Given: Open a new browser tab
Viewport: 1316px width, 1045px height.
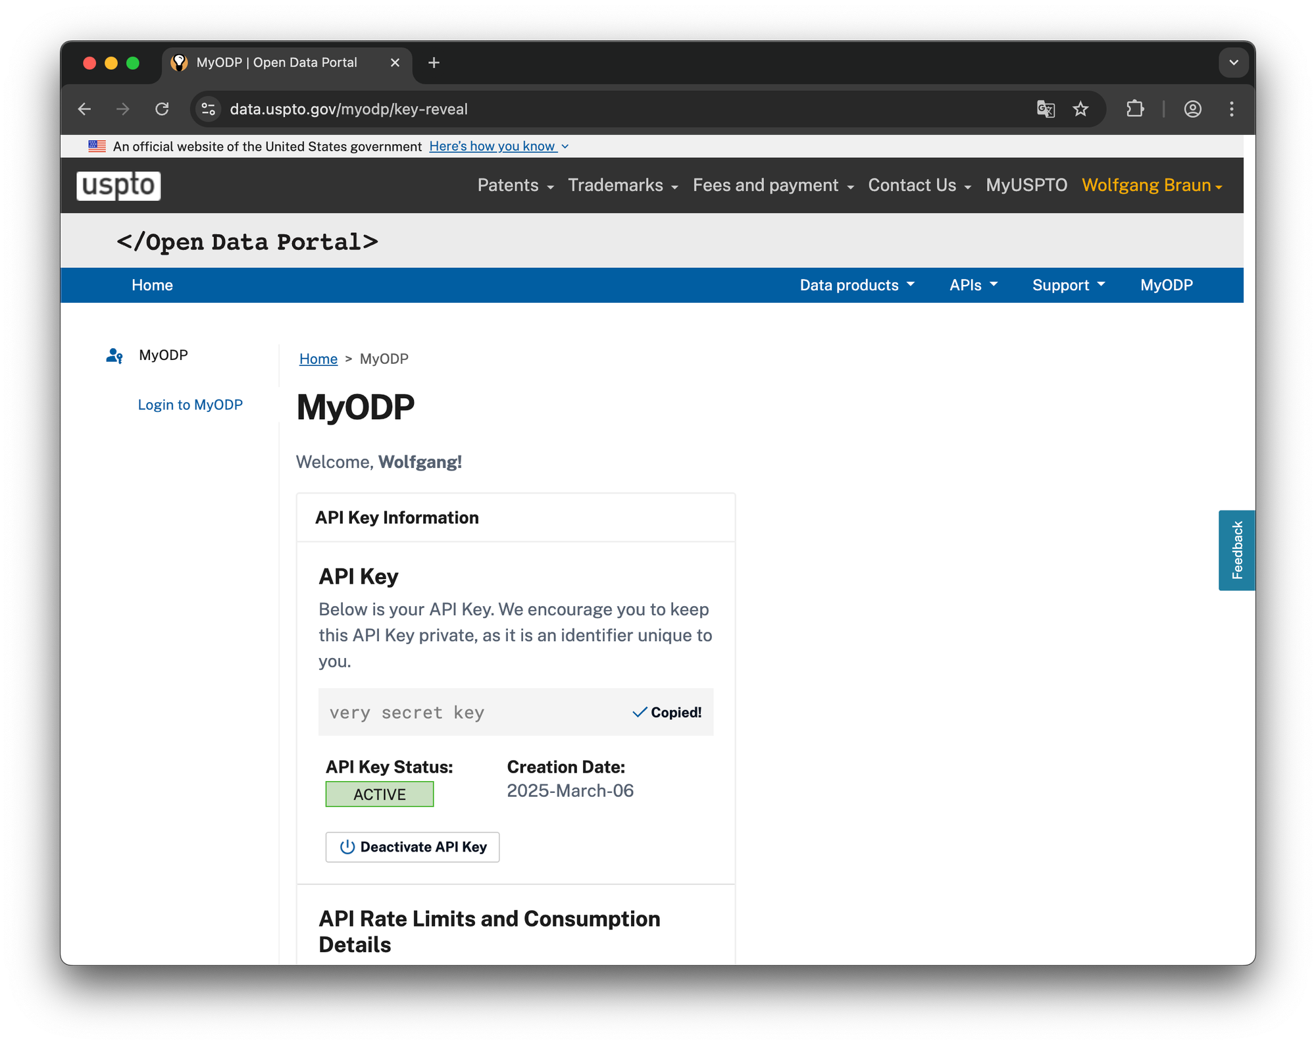Looking at the screenshot, I should [434, 63].
